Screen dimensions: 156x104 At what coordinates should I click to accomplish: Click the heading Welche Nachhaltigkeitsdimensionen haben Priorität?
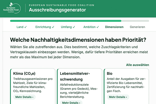(x=78, y=40)
